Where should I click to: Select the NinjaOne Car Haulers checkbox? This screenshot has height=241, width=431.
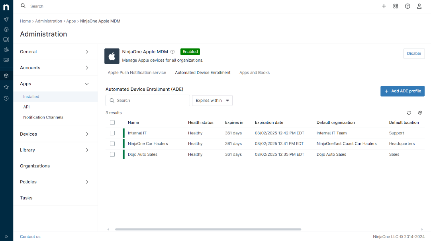click(x=112, y=144)
